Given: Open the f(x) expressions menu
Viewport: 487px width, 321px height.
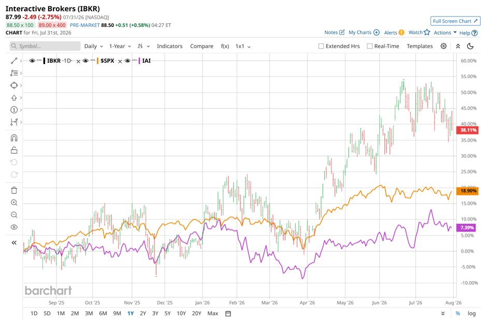Looking at the screenshot, I should (225, 46).
